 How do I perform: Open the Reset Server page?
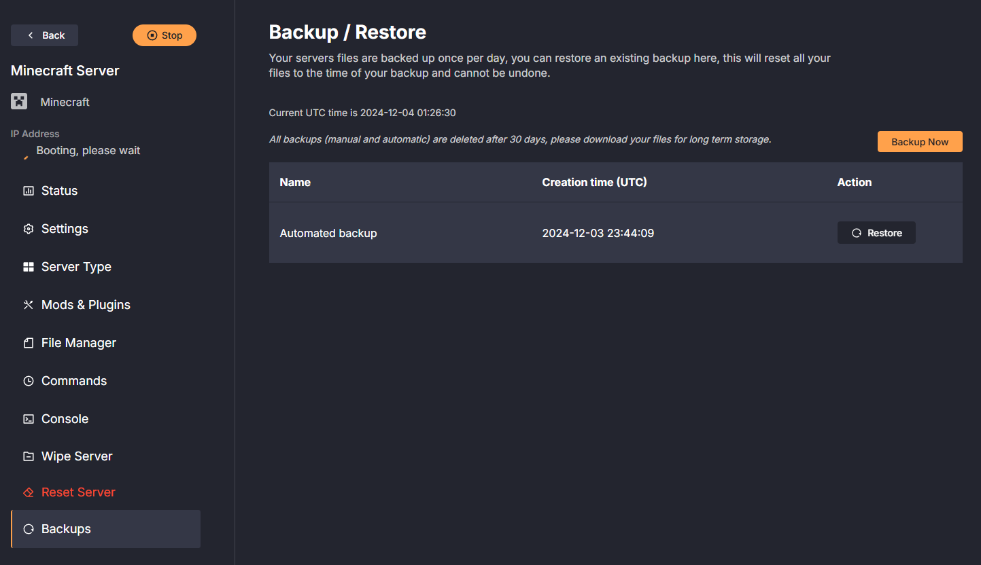77,492
